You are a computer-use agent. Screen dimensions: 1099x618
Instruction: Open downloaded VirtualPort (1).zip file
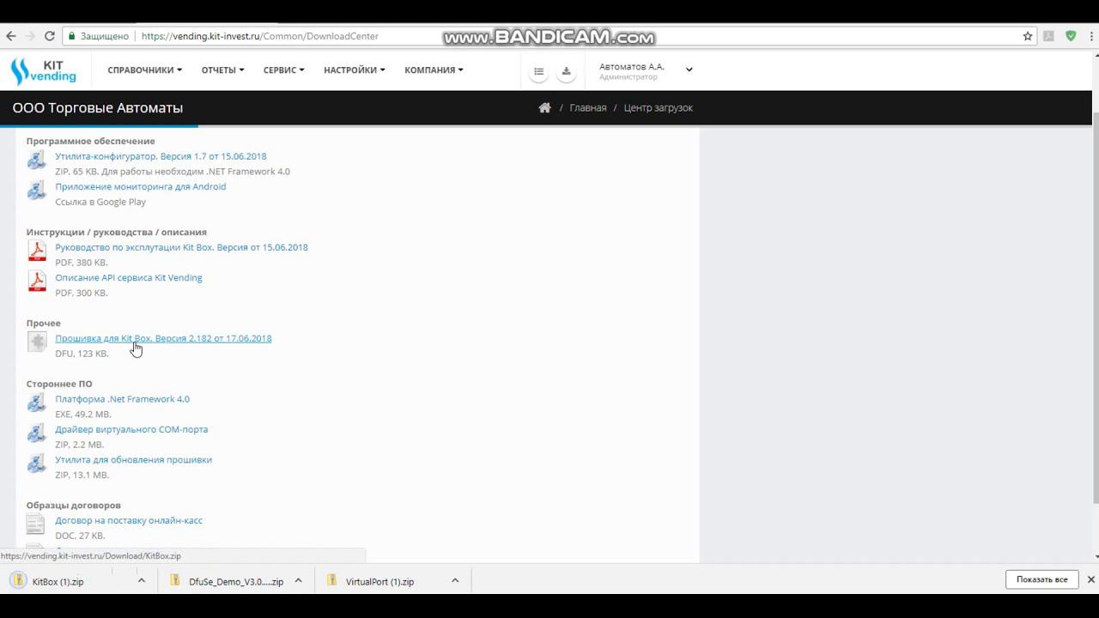coord(379,581)
